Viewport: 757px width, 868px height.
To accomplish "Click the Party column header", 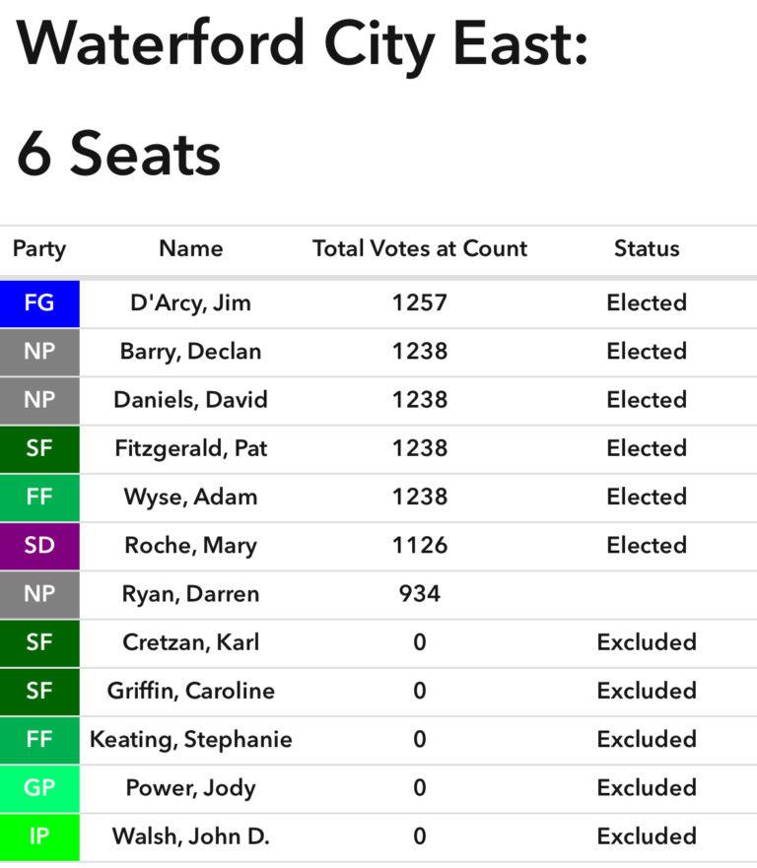I will [39, 249].
